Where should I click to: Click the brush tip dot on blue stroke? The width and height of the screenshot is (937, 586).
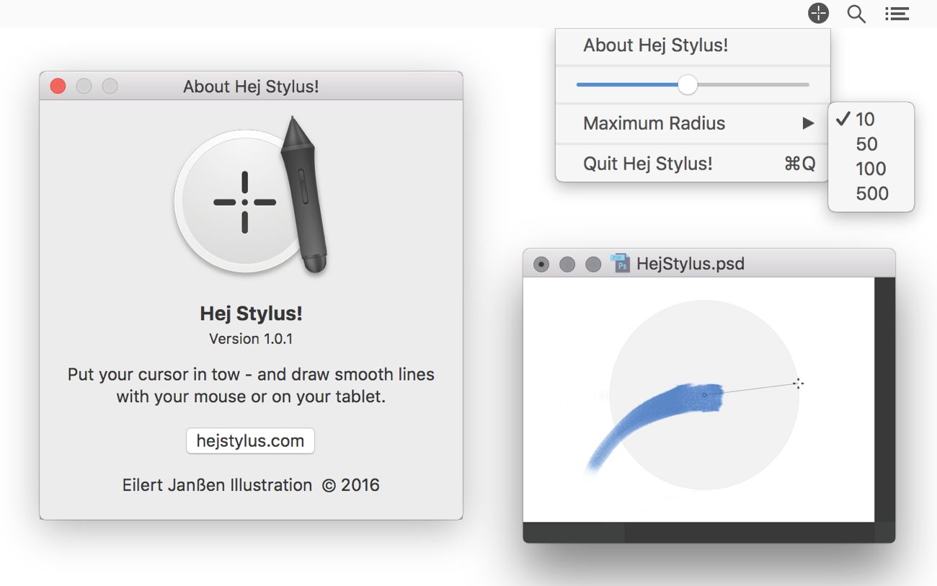(704, 395)
